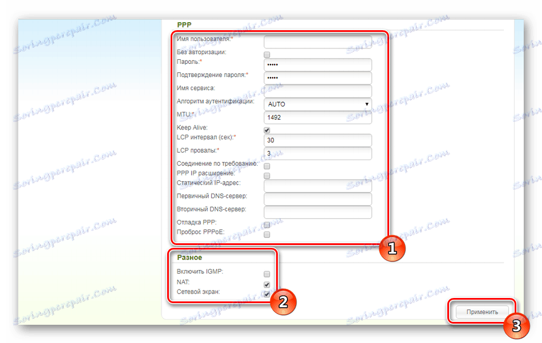
Task: Enable the Без авторизации checkbox
Action: pyautogui.click(x=267, y=55)
